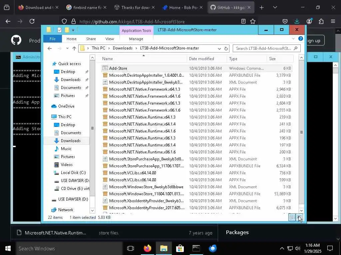Open the Windows Start menu
The image size is (341, 255).
pos(8,248)
